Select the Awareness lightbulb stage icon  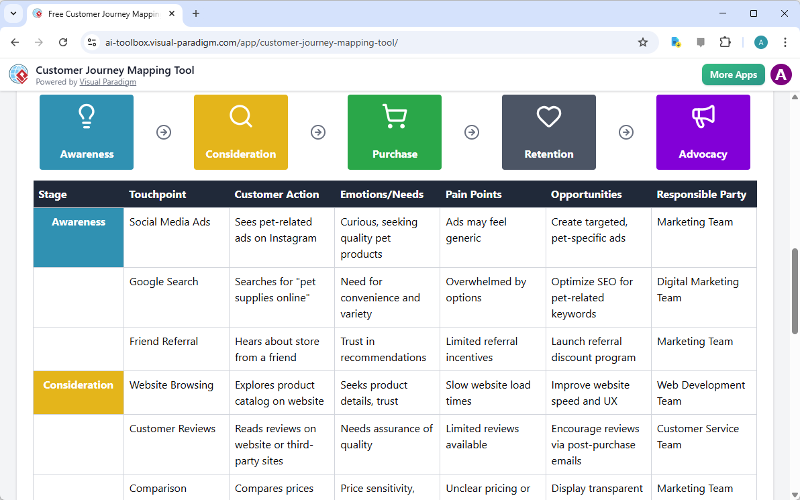[86, 117]
